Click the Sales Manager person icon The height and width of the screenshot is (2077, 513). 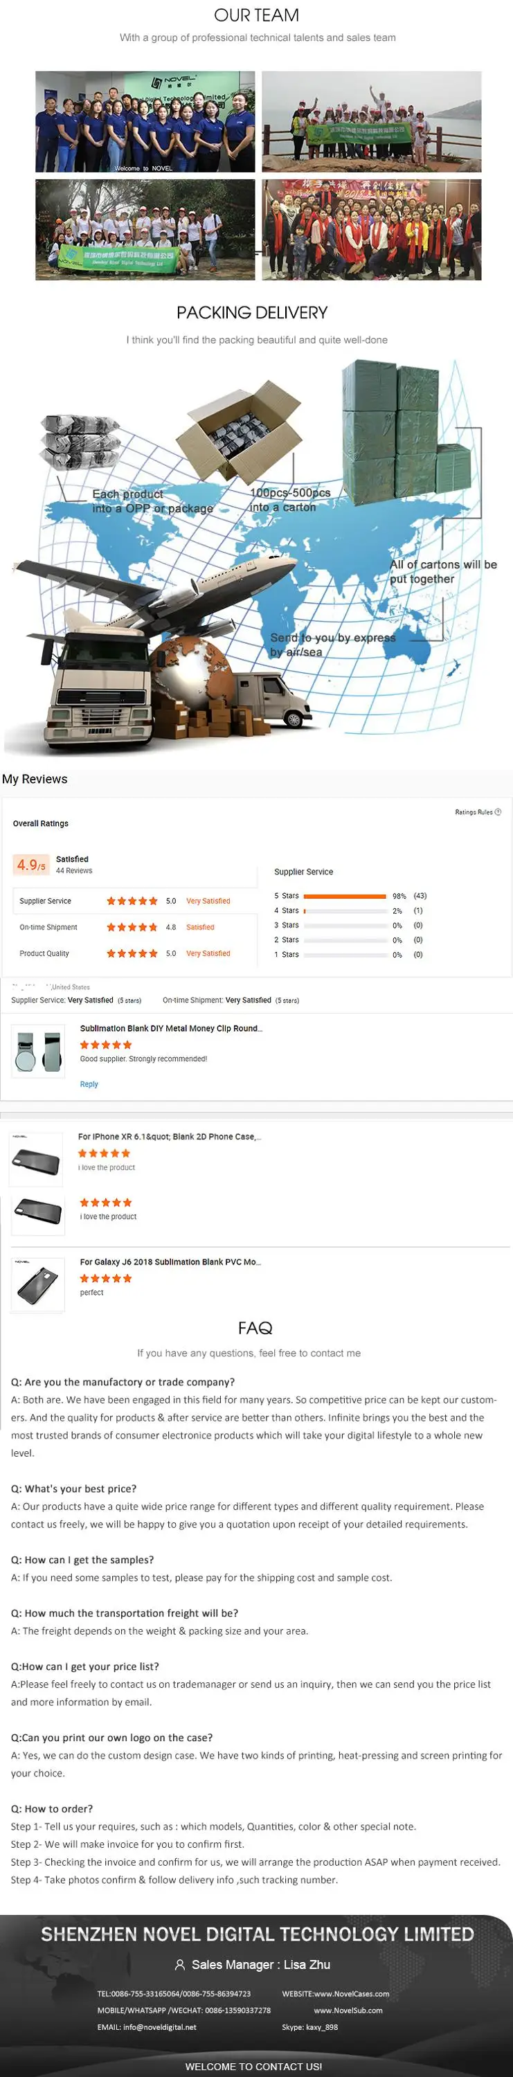[x=180, y=1965]
